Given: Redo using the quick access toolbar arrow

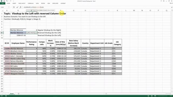Looking at the screenshot, I should tap(11, 1).
